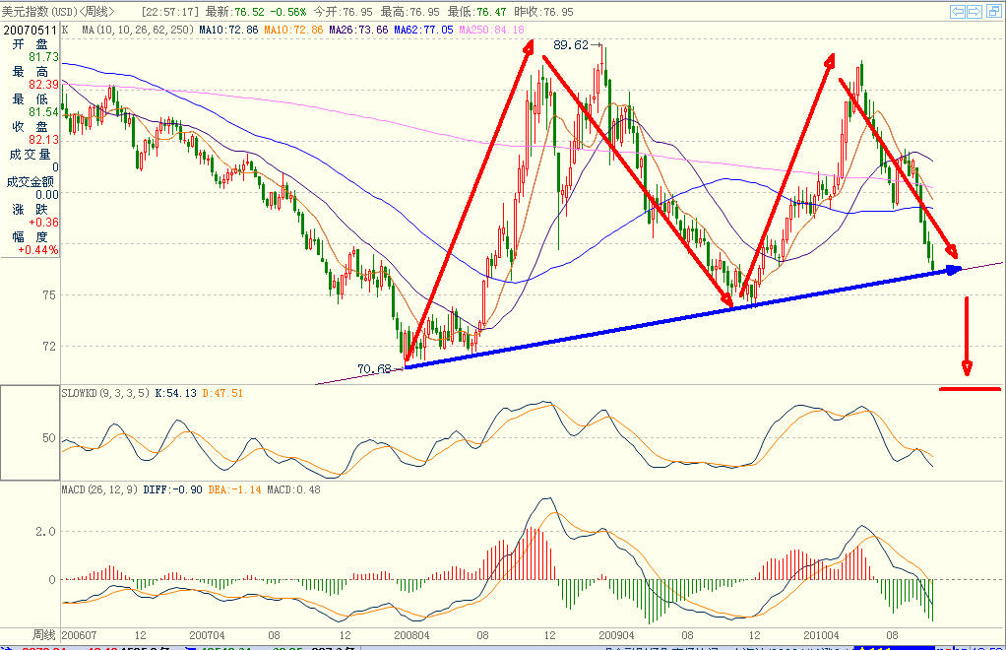Go to the previous chart with left arrow
Image resolution: width=1006 pixels, height=650 pixels.
point(958,12)
